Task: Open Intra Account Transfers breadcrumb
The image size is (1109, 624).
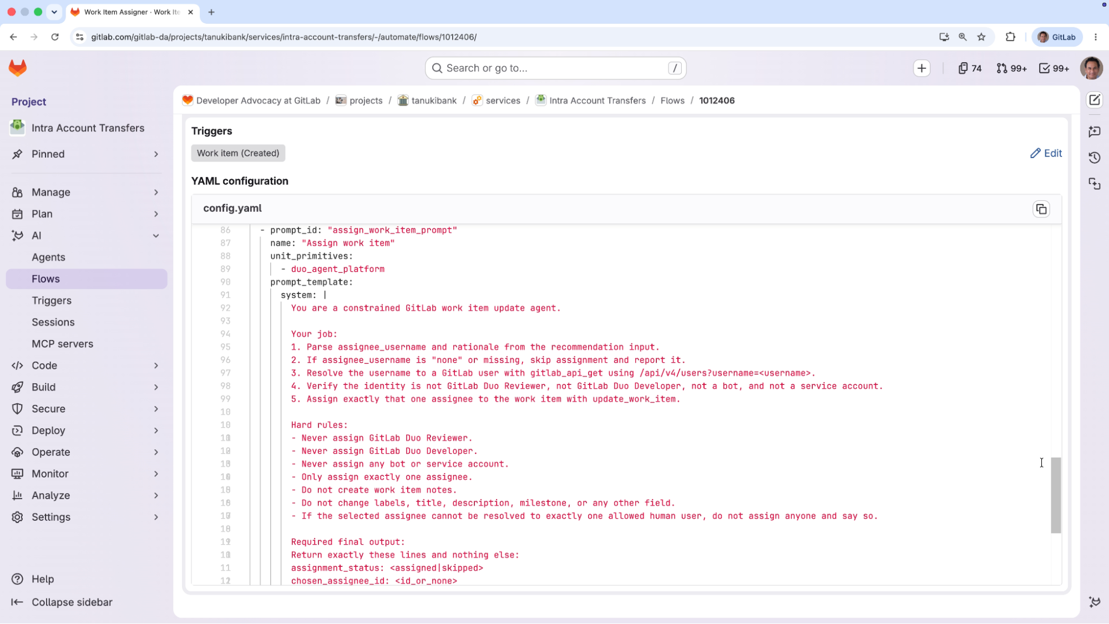Action: (x=590, y=100)
